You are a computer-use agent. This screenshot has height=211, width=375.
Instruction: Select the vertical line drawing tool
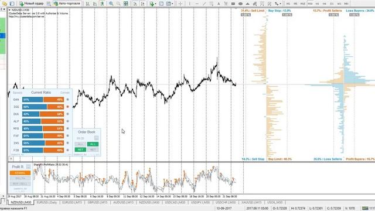(x=190, y=4)
